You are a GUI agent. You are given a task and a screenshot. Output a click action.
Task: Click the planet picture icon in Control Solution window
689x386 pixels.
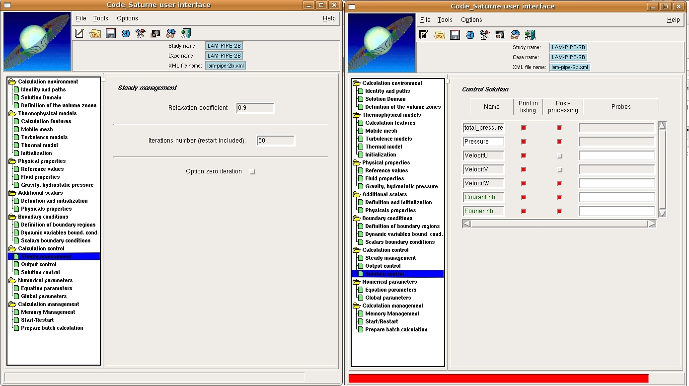500,35
